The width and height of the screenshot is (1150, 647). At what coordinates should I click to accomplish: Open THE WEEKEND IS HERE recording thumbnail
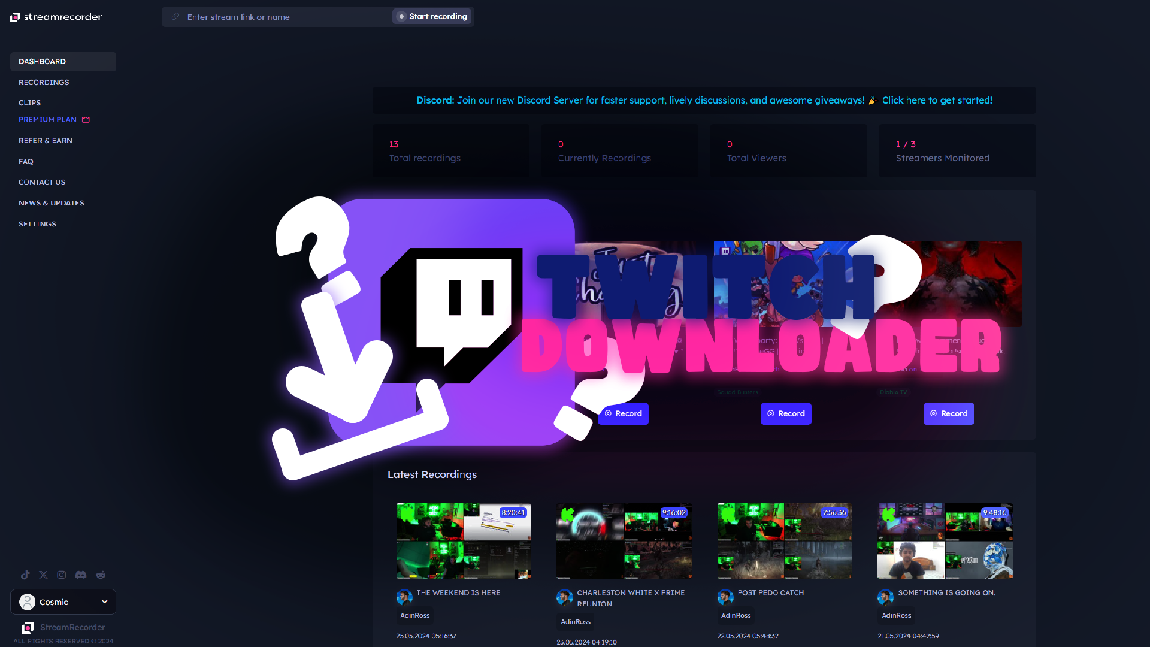(464, 541)
